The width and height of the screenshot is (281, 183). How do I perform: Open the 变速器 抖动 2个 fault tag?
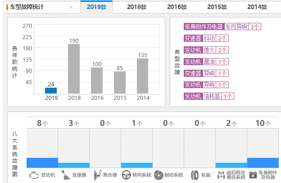(x=206, y=38)
